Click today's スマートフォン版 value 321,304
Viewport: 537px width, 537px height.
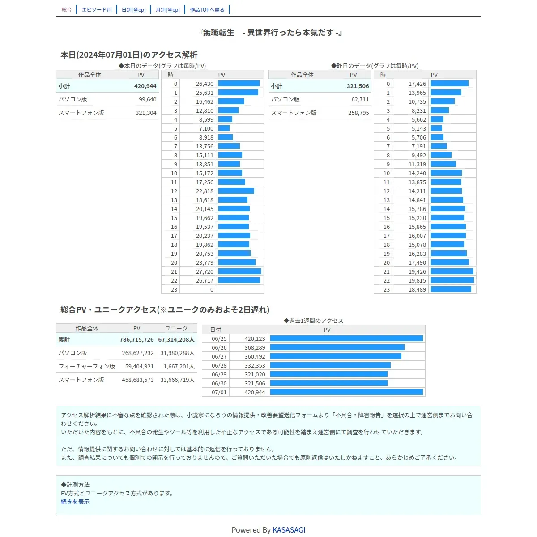tap(146, 113)
